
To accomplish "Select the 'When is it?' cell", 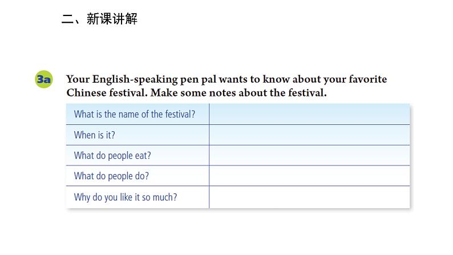I will (137, 135).
